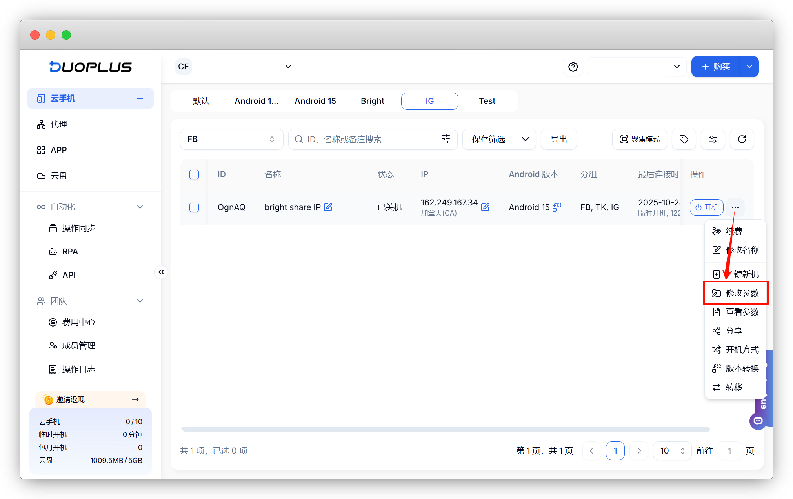The width and height of the screenshot is (793, 499).
Task: Open the column settings sliders icon
Action: click(x=713, y=139)
